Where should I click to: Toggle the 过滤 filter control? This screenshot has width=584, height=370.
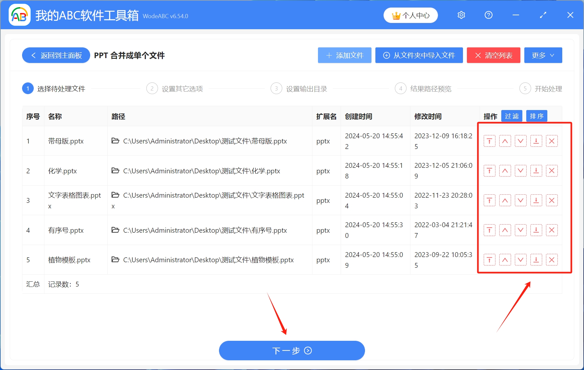[512, 116]
